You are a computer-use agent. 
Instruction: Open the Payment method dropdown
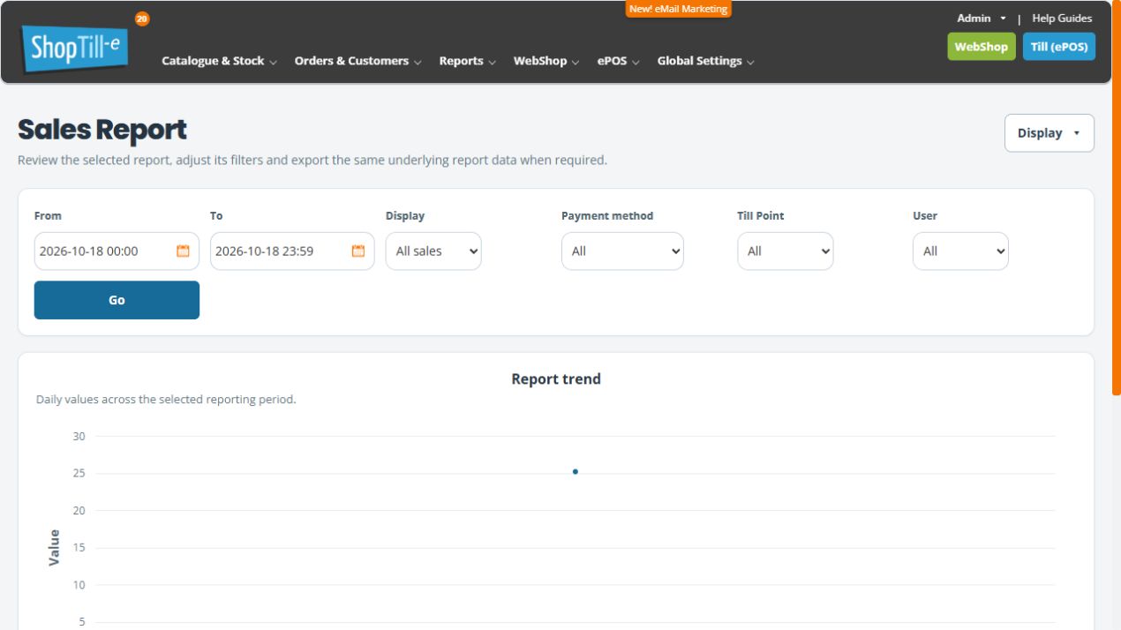622,251
